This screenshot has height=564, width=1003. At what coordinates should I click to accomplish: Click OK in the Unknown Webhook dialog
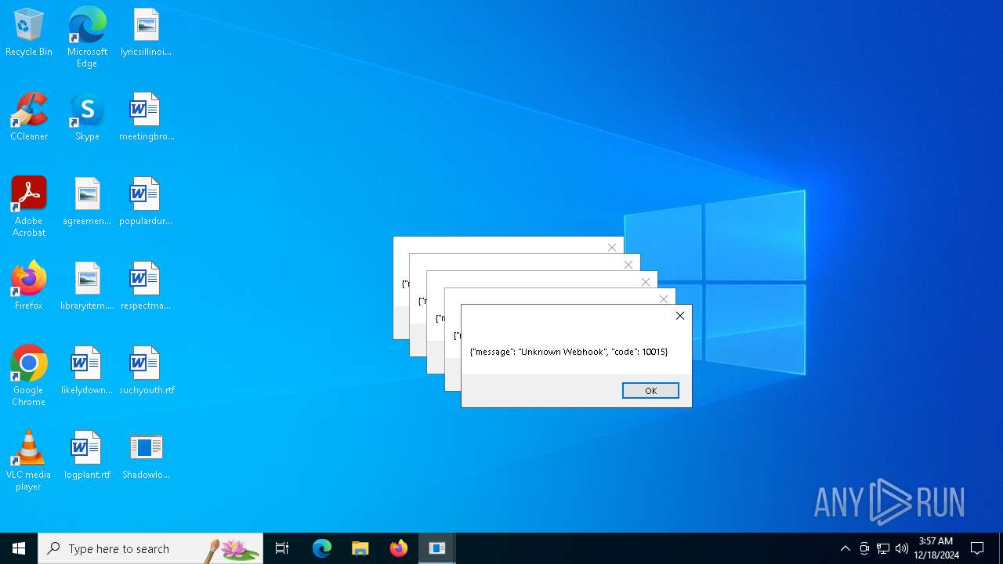click(x=650, y=391)
